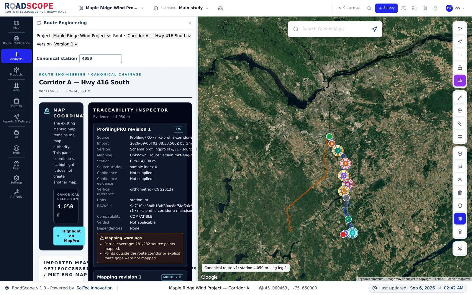The width and height of the screenshot is (472, 295).
Task: Open Help from the sidebar
Action: pyautogui.click(x=16, y=150)
